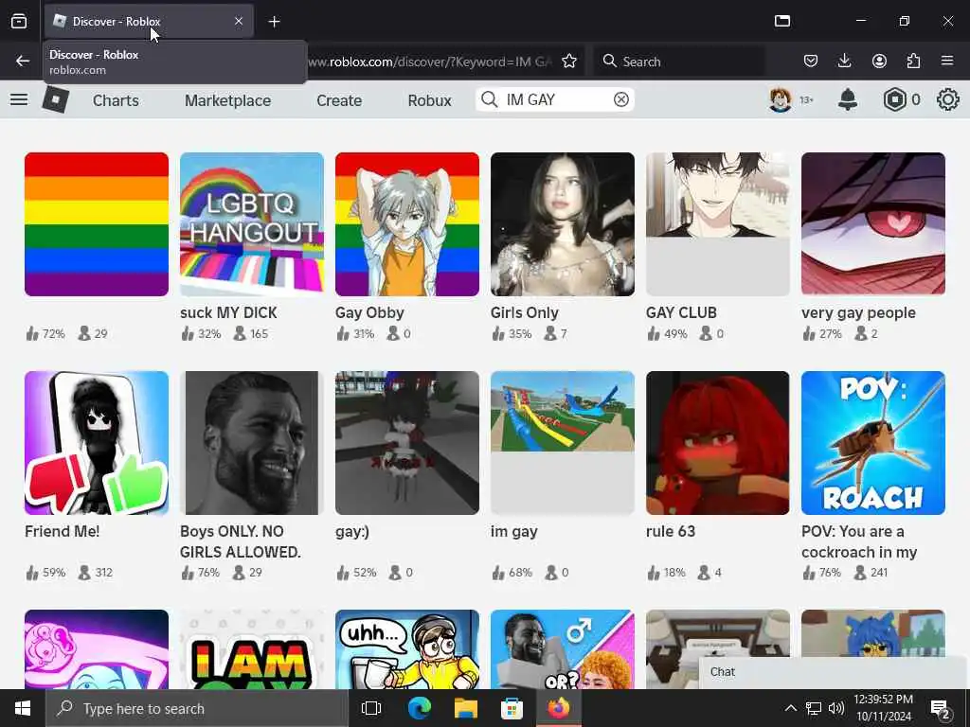Viewport: 970px width, 727px height.
Task: Go back with the browser back arrow
Action: pos(23,62)
